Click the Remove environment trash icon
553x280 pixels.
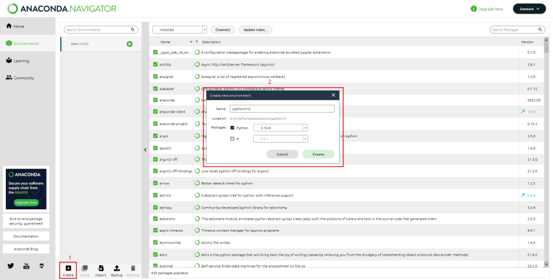pyautogui.click(x=133, y=268)
